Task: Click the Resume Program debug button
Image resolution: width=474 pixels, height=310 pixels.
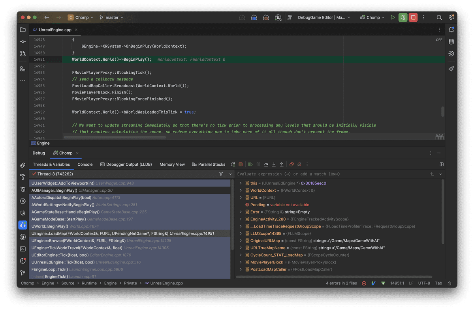Action: pyautogui.click(x=250, y=164)
